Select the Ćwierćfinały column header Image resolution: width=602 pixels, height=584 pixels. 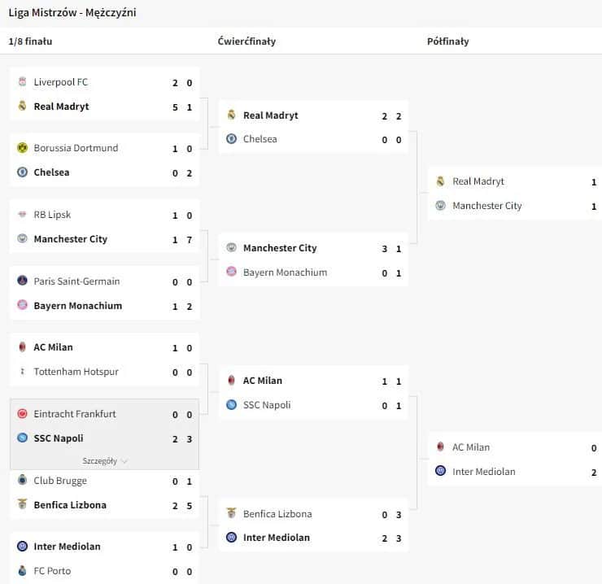coord(246,41)
